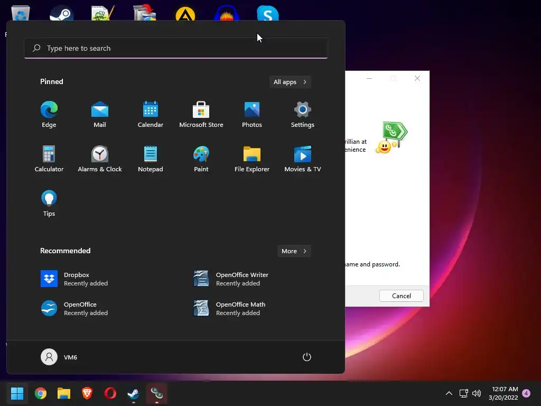Open network status tray icon
The width and height of the screenshot is (541, 406).
coord(463,393)
